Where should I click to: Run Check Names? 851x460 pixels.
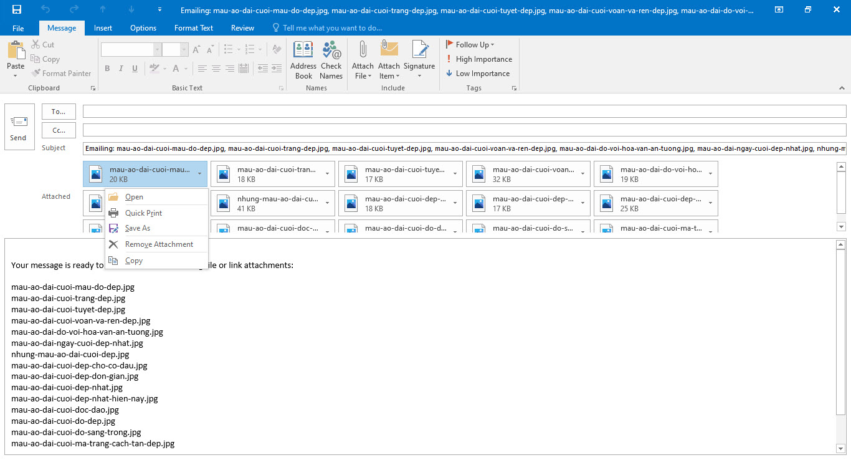(x=331, y=60)
